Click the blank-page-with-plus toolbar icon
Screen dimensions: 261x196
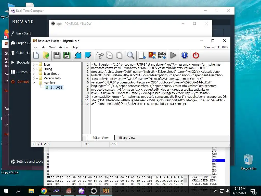pos(142,55)
